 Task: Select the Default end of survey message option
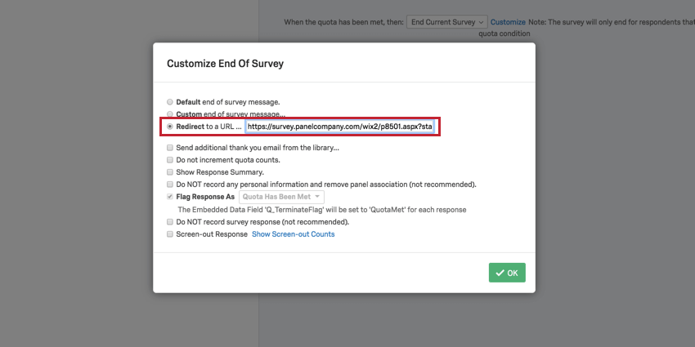click(x=169, y=102)
